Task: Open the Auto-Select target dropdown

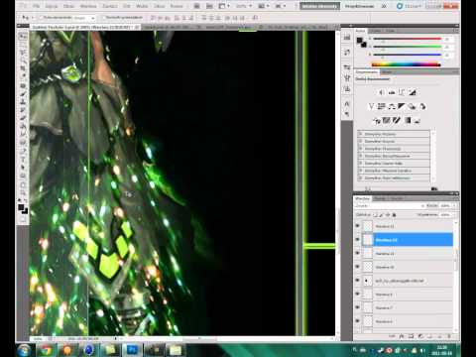Action: coord(84,18)
